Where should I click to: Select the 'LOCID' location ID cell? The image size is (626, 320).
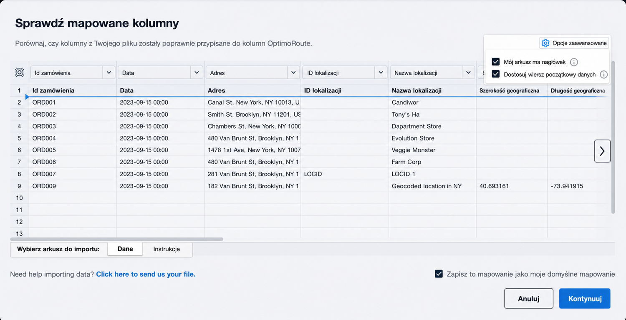coord(345,174)
